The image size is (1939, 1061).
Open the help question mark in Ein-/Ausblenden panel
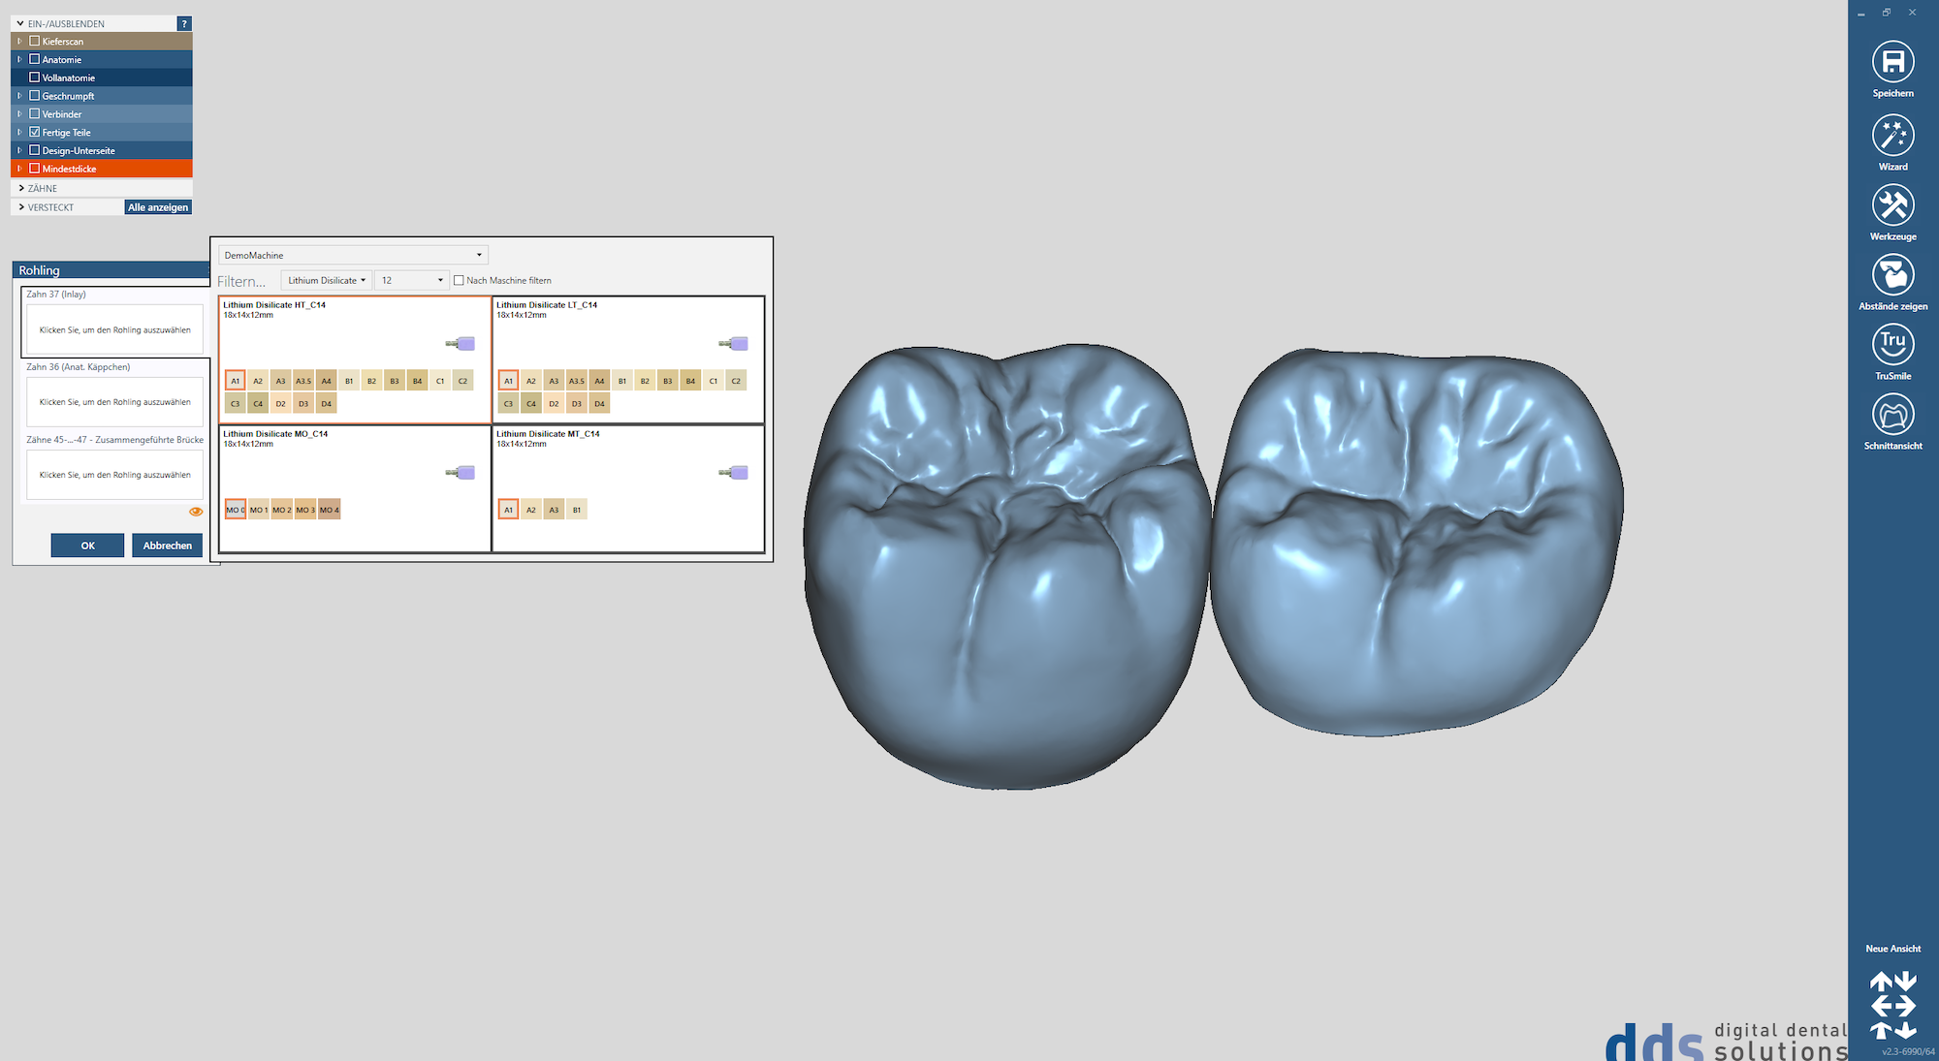click(183, 23)
